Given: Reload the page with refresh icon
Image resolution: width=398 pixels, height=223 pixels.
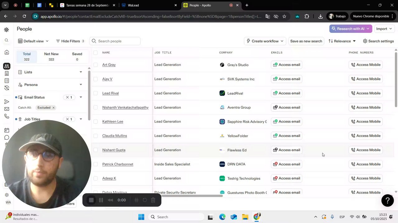Looking at the screenshot, I should click(24, 16).
